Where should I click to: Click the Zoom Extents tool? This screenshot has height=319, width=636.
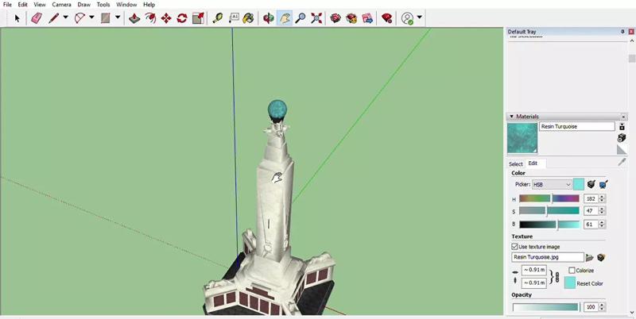tap(316, 18)
